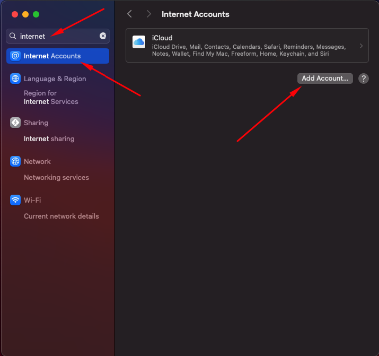Open the iCloud account title
The width and height of the screenshot is (379, 356).
coord(162,38)
